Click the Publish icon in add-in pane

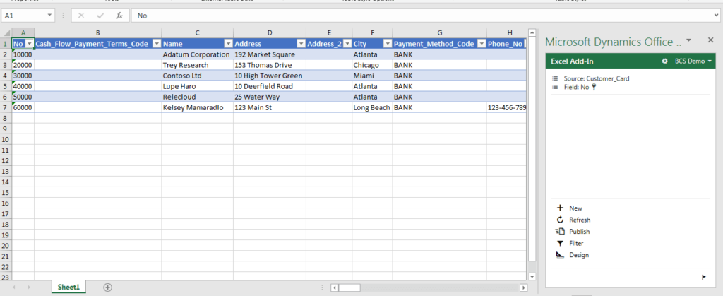pos(560,232)
